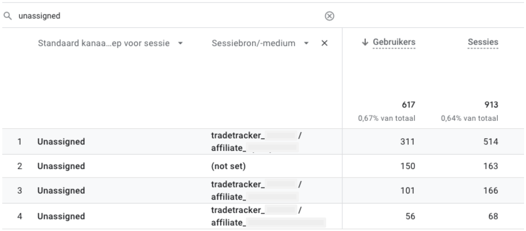Click 'Unassigned' in row 2

click(x=61, y=166)
